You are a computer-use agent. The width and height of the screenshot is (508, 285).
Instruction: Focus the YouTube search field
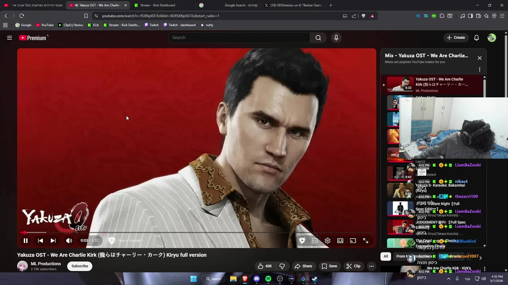(239, 38)
